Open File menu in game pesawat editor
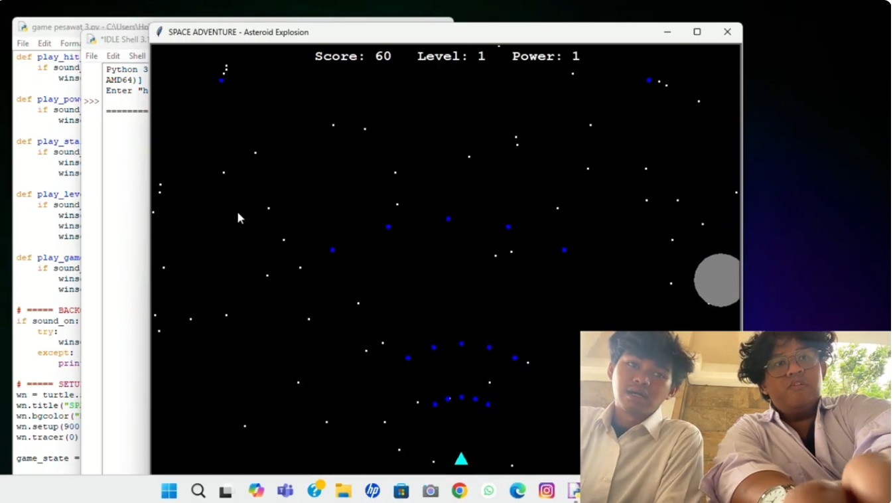Screen dimensions: 893x503 (x=23, y=43)
